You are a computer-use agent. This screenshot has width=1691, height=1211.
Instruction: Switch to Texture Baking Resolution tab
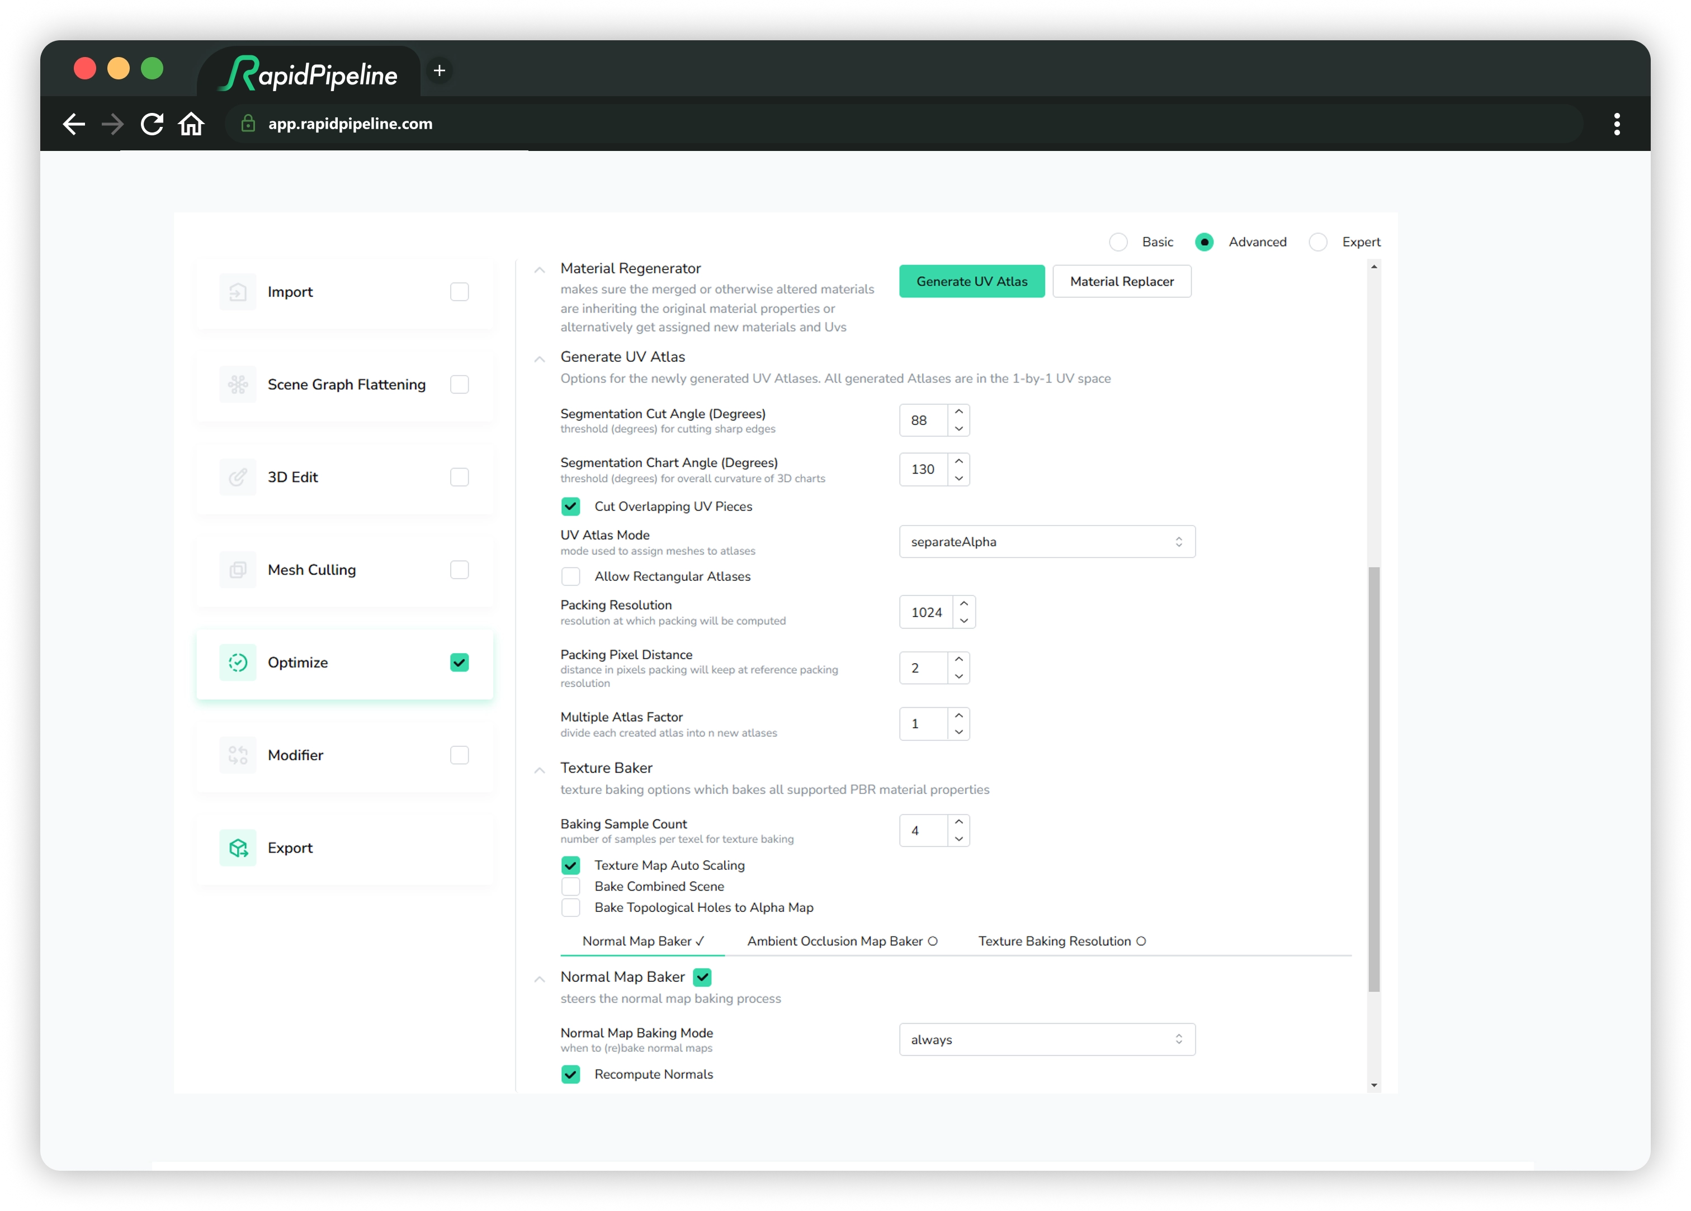(1062, 941)
